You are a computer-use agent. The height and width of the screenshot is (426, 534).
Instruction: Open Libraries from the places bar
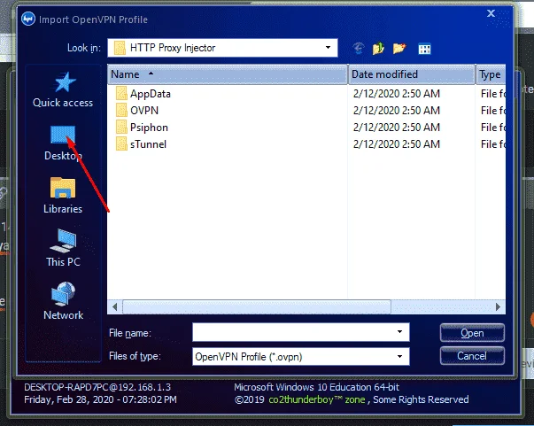click(63, 196)
